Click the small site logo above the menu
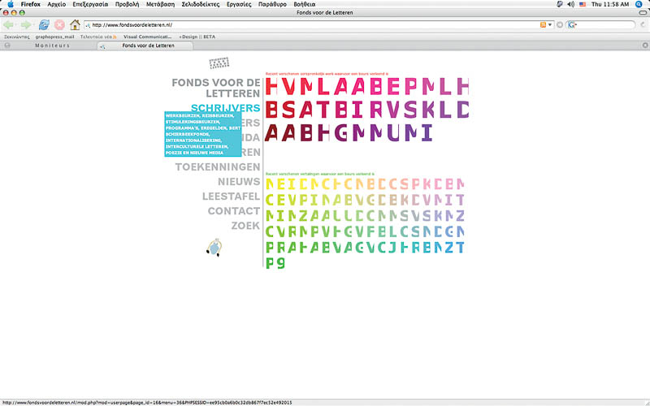This screenshot has width=650, height=406. tap(219, 63)
